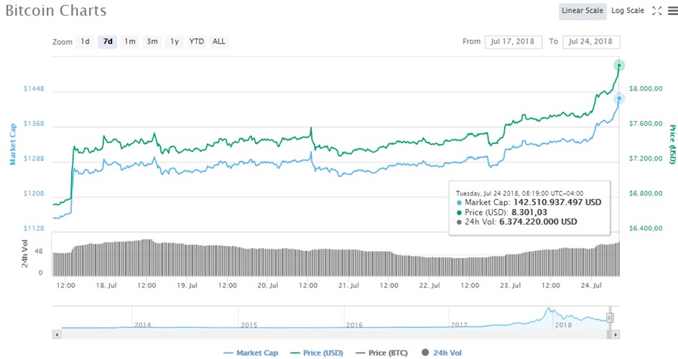Grab the navigator range handle near 2018
The width and height of the screenshot is (678, 359).
click(610, 318)
